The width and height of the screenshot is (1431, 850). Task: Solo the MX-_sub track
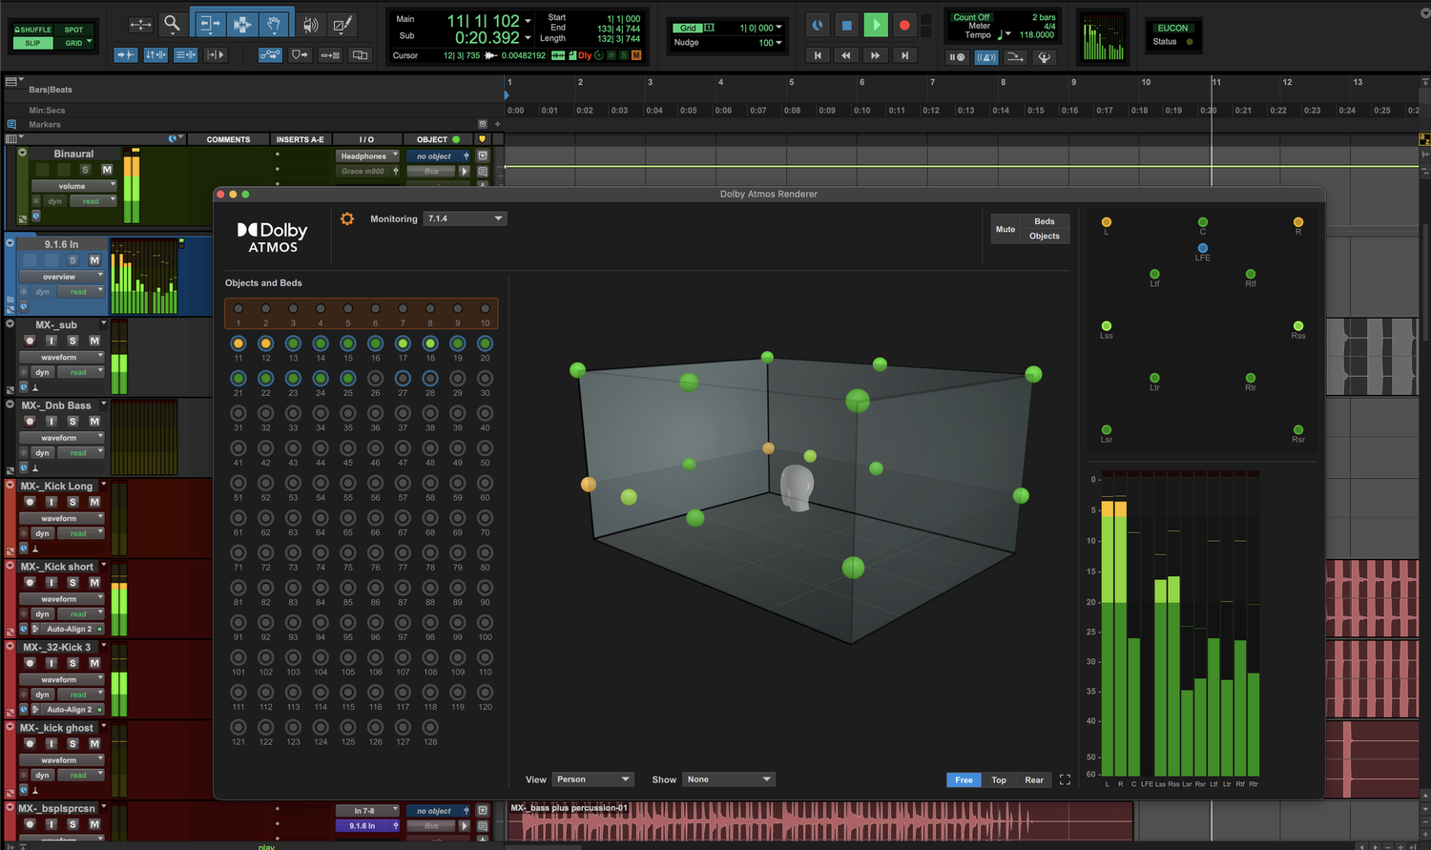coord(73,341)
